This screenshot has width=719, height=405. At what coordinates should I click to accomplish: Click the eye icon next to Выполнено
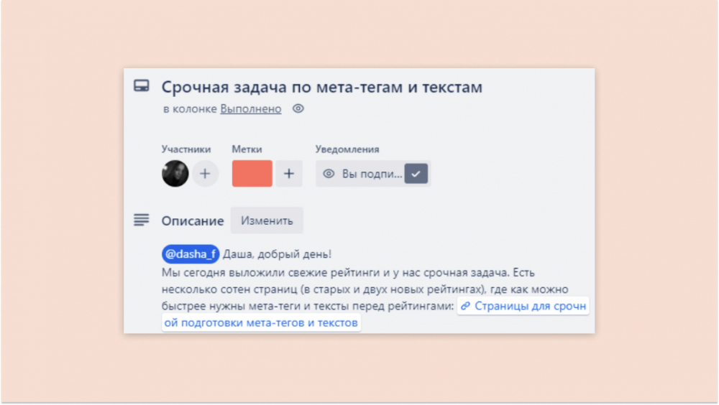tap(298, 108)
